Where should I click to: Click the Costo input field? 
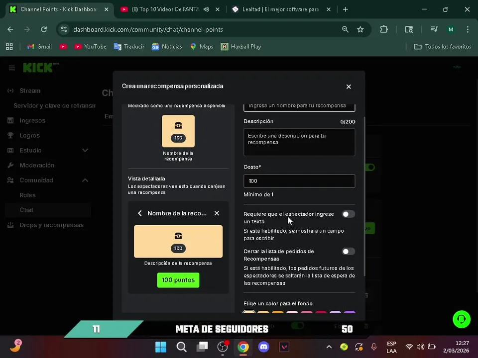click(299, 181)
